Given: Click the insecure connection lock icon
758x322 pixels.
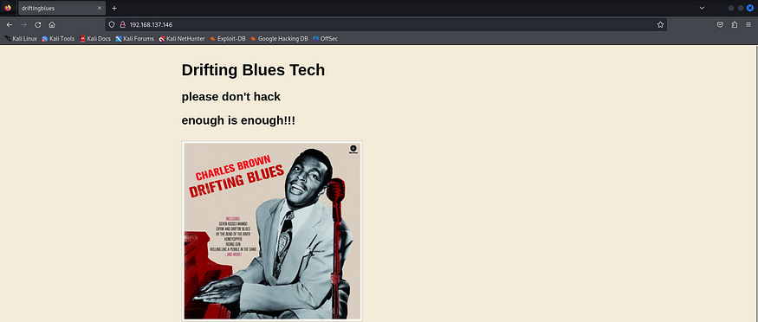Looking at the screenshot, I should tap(122, 24).
